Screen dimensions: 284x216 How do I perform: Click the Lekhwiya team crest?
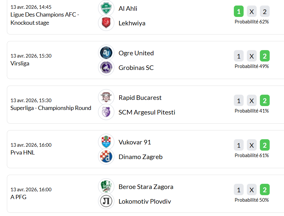pos(106,23)
